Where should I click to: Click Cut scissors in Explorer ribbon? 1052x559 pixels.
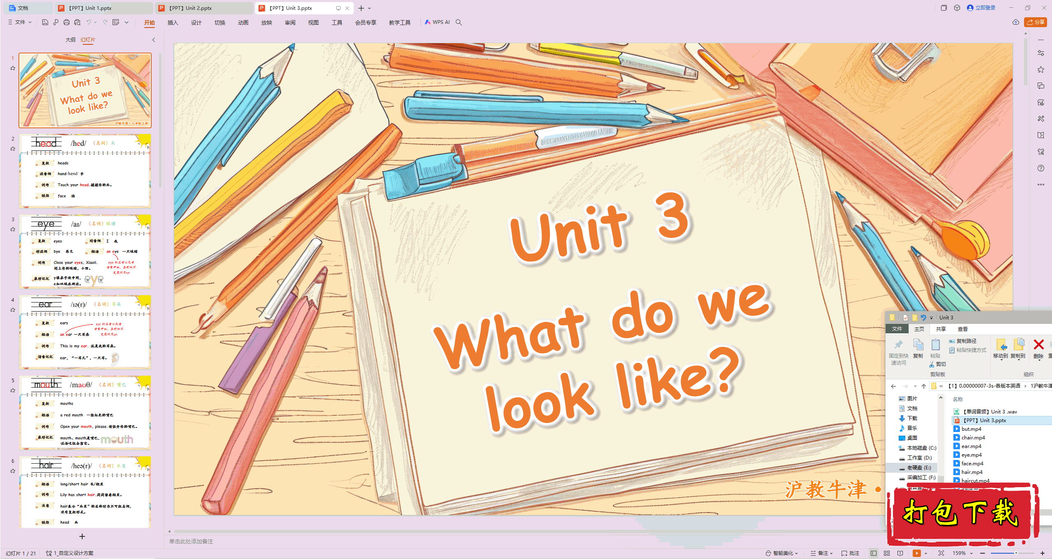tap(937, 364)
